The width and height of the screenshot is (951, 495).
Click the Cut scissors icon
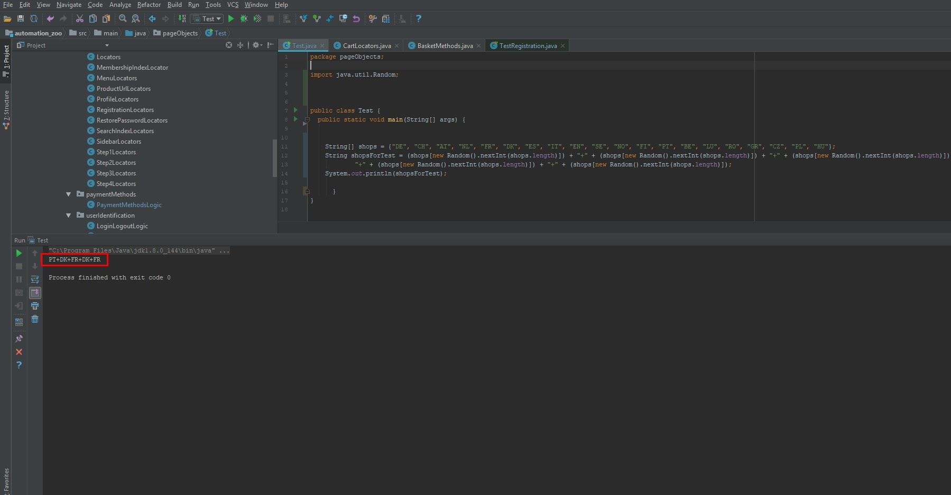(x=80, y=18)
